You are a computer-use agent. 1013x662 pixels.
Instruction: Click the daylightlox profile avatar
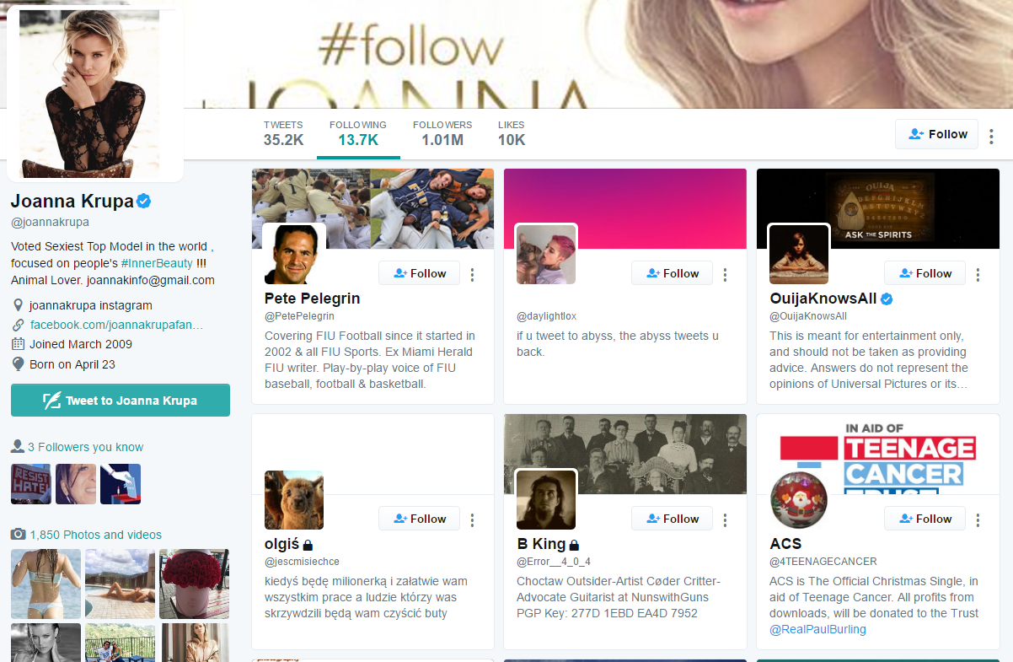click(546, 254)
